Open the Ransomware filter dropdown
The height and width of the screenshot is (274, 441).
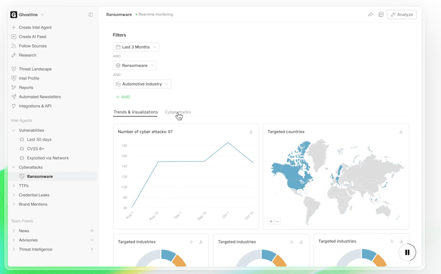point(135,65)
